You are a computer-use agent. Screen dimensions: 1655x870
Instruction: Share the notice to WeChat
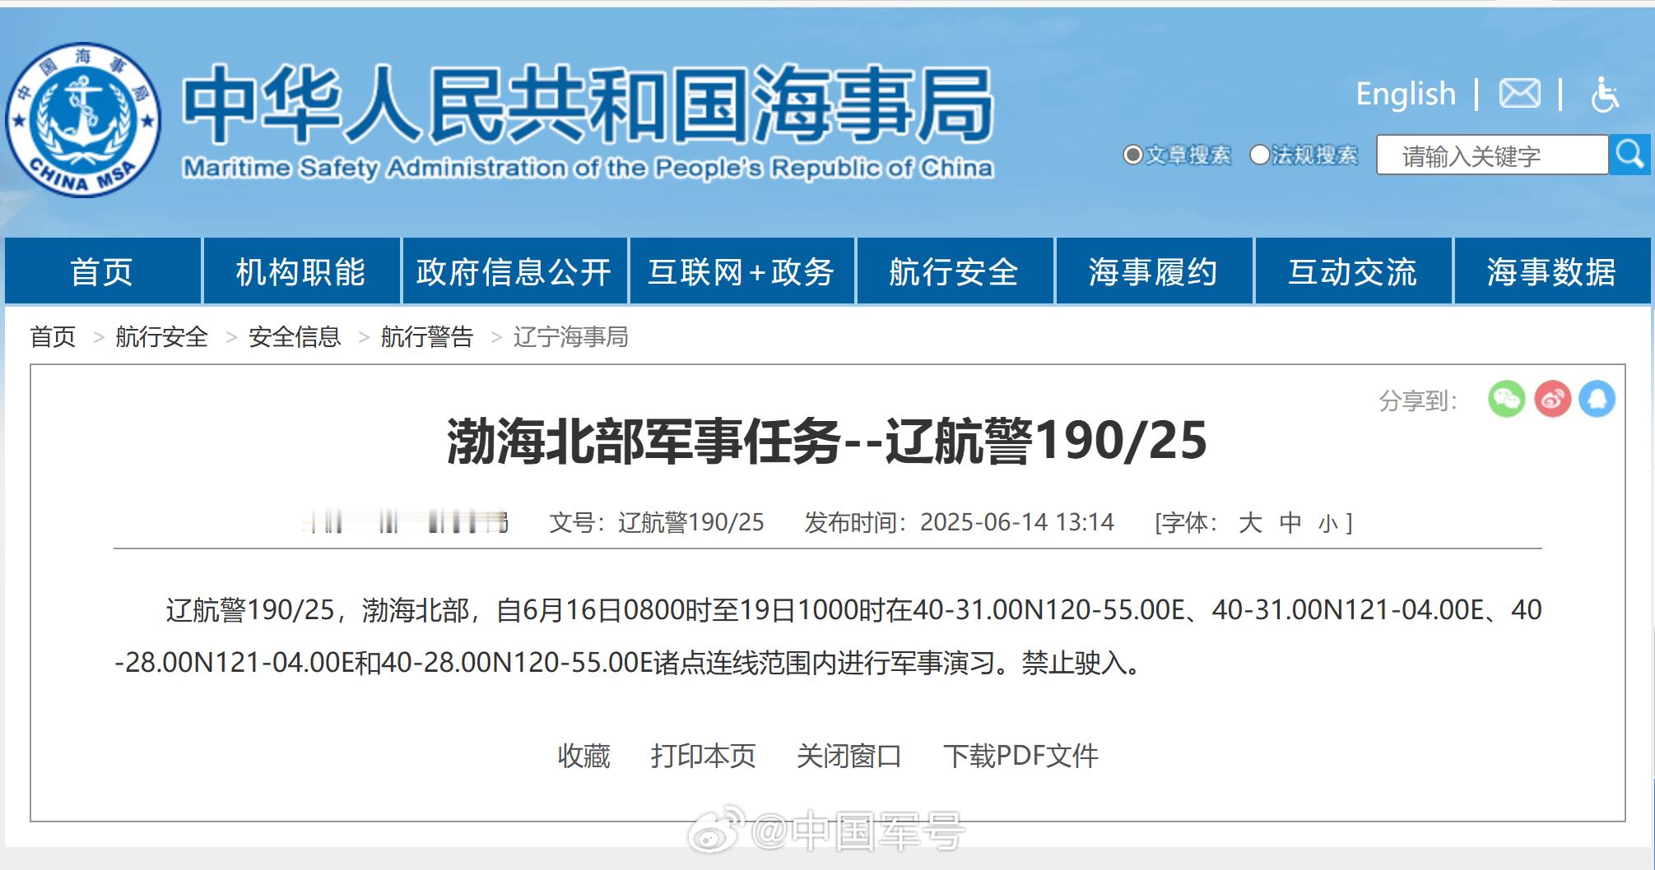(x=1506, y=400)
